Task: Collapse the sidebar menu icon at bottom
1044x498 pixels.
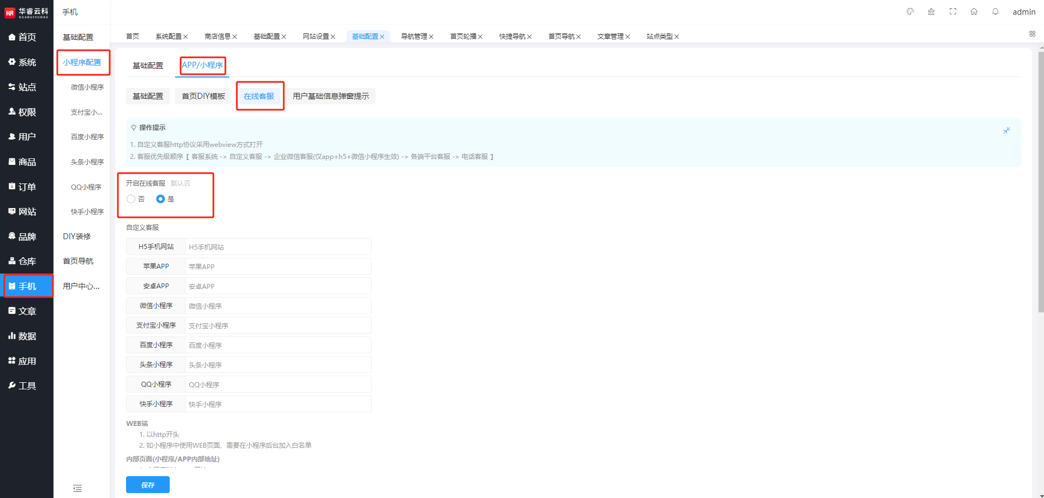Action: 77,488
